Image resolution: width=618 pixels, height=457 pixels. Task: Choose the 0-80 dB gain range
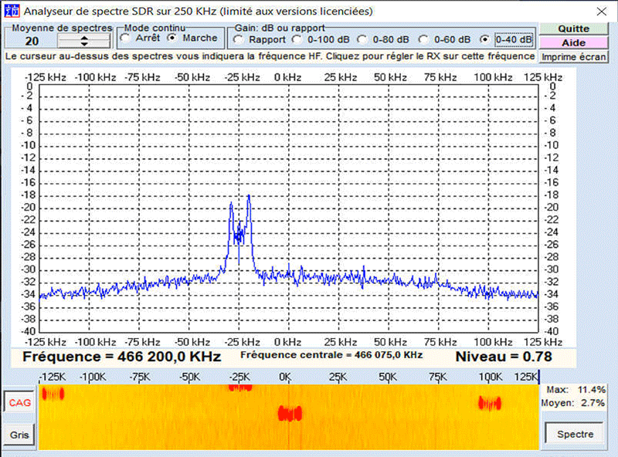[x=383, y=40]
